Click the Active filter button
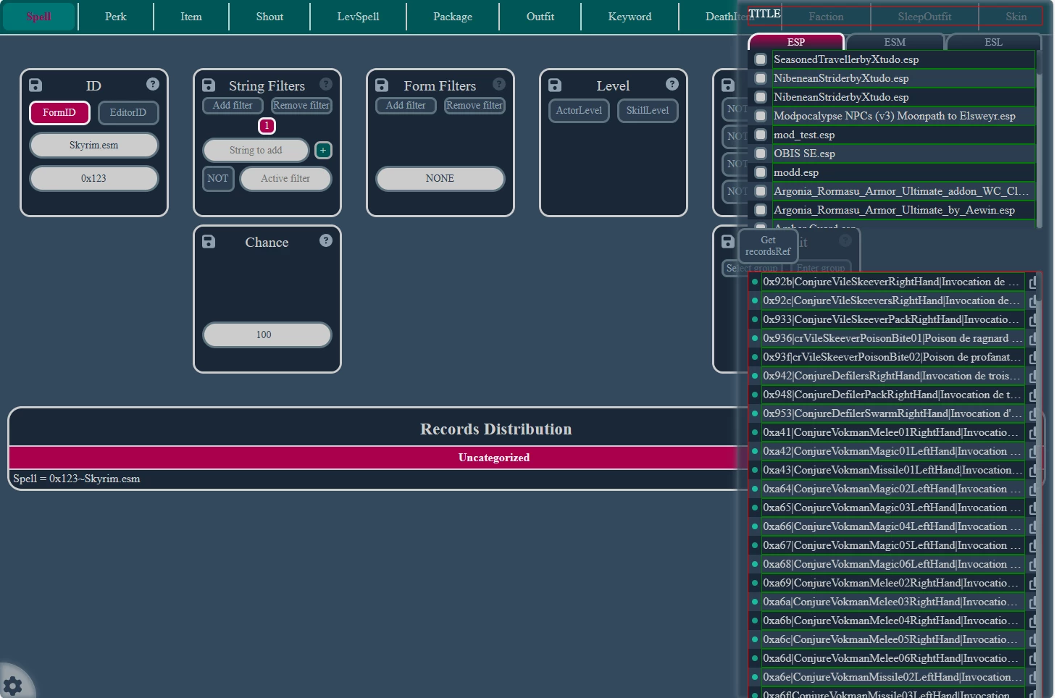 [x=285, y=178]
